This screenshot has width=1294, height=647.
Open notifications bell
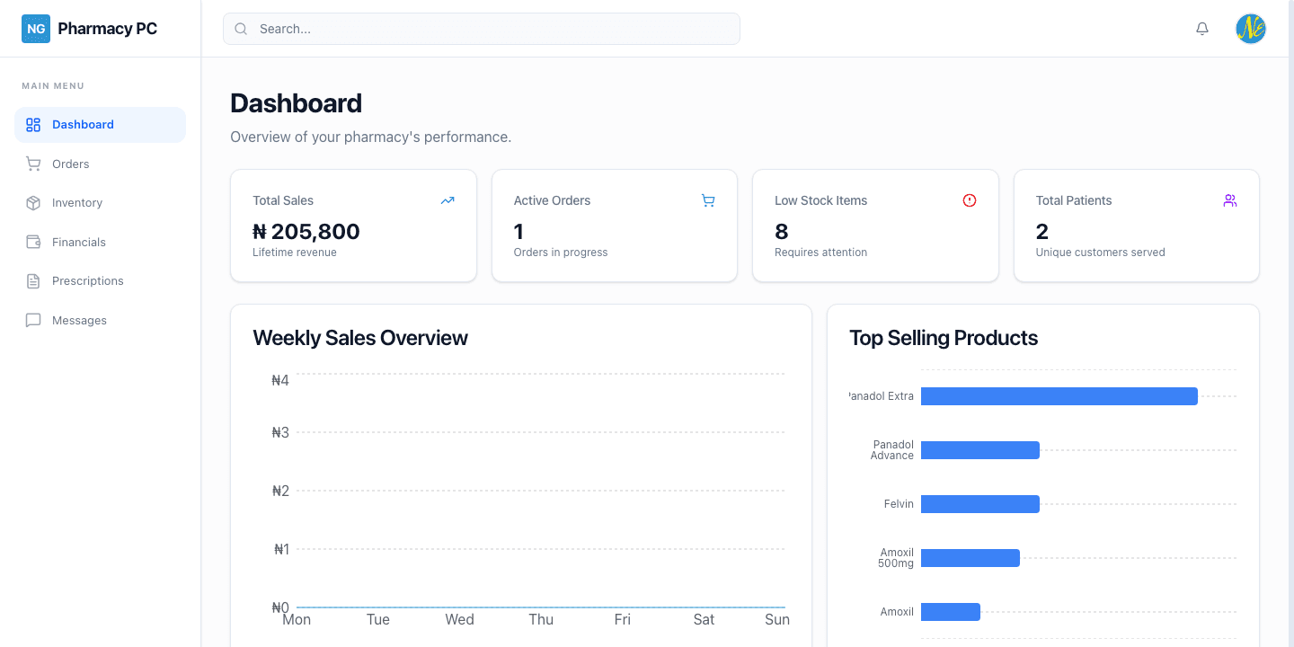1202,29
